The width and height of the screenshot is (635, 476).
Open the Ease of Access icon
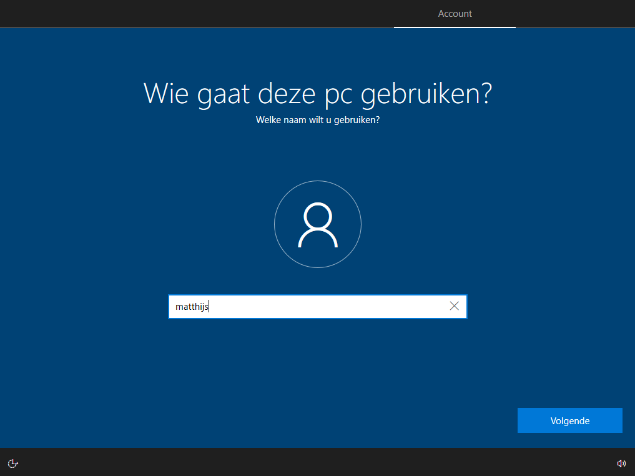click(12, 463)
